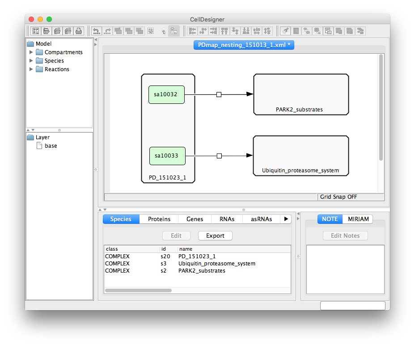Expand the Compartments tree node
The height and width of the screenshot is (346, 415).
(x=31, y=52)
